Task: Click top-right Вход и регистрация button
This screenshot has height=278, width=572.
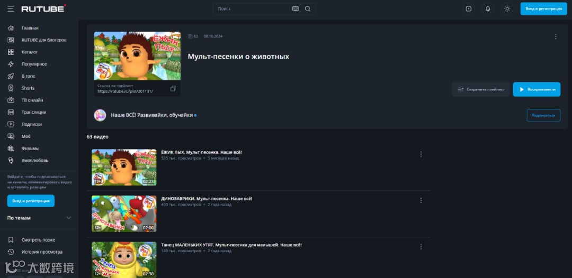Action: pos(543,9)
